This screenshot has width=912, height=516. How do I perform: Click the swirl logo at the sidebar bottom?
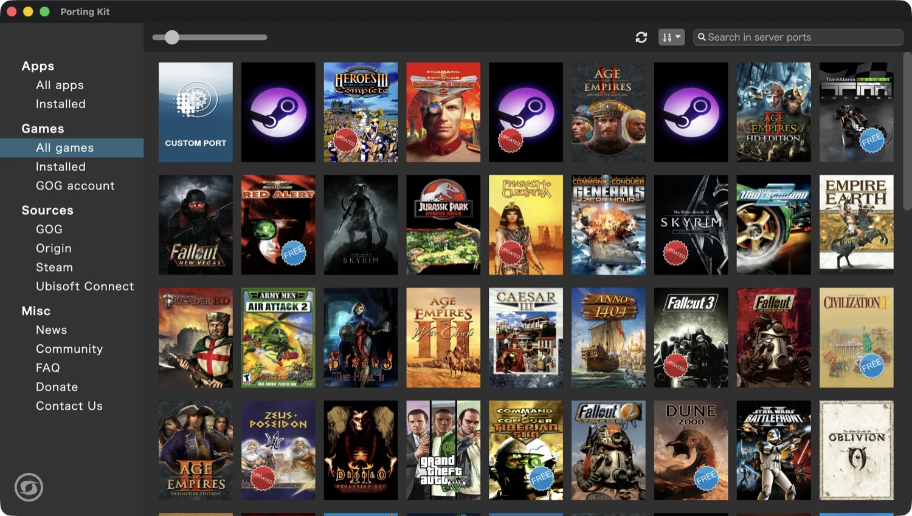pos(29,487)
